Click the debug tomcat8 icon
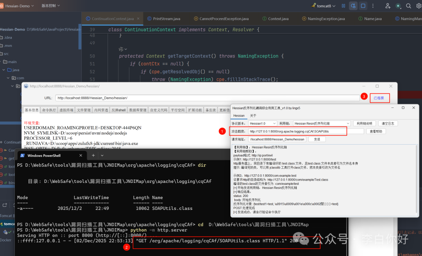 pyautogui.click(x=353, y=5)
